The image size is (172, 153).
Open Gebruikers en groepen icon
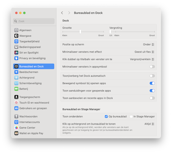coord(16,108)
